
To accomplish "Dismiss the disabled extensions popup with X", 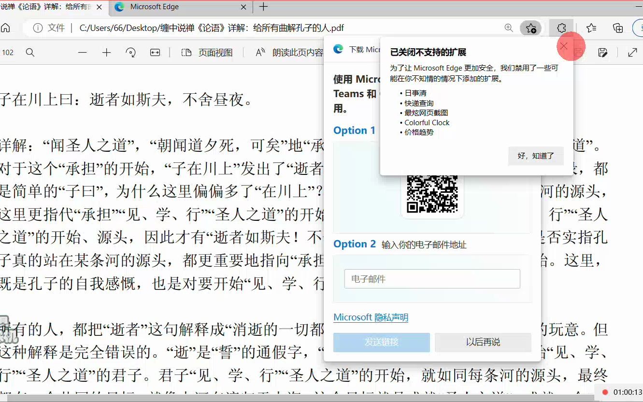I will [563, 46].
